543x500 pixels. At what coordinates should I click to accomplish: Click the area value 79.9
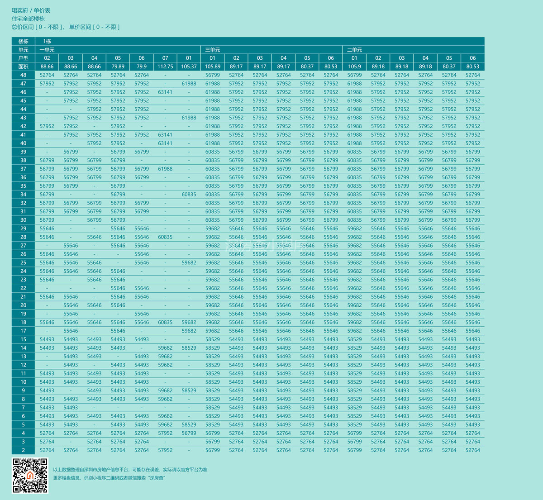(142, 67)
